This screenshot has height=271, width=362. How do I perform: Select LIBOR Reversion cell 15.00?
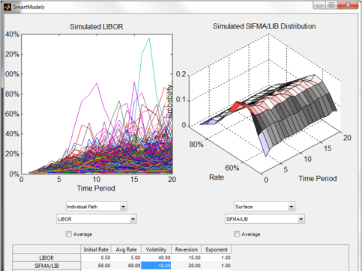click(186, 258)
